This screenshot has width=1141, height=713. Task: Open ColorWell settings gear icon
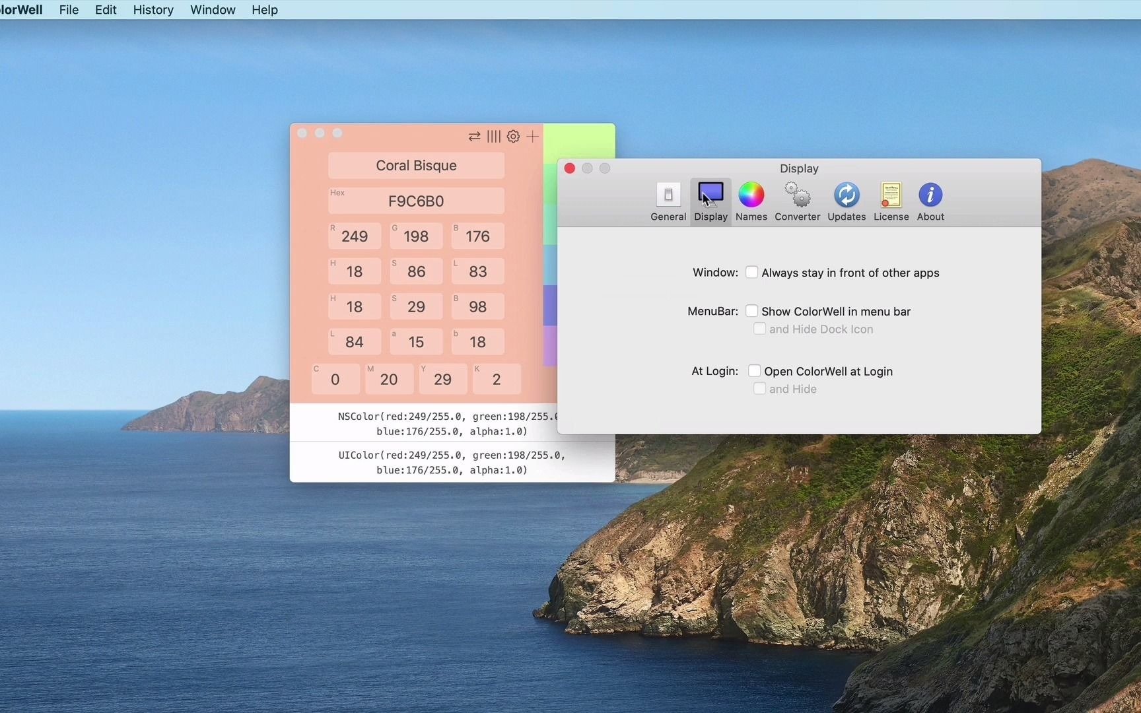click(x=513, y=137)
